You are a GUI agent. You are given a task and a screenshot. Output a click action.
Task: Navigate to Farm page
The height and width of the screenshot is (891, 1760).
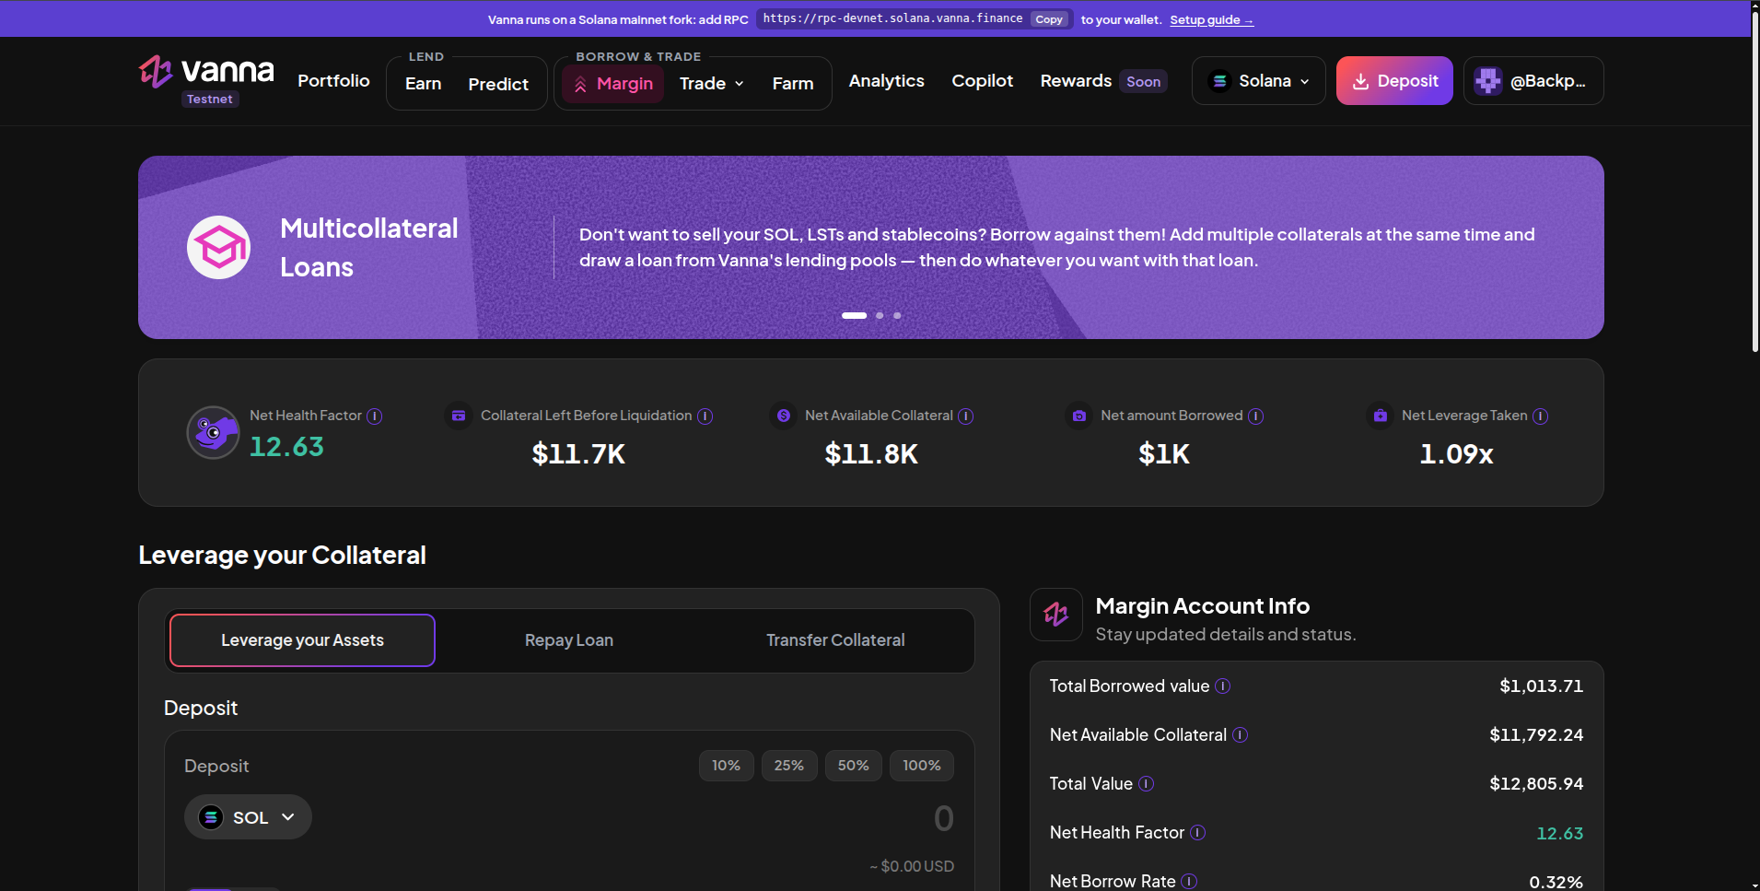tap(793, 84)
